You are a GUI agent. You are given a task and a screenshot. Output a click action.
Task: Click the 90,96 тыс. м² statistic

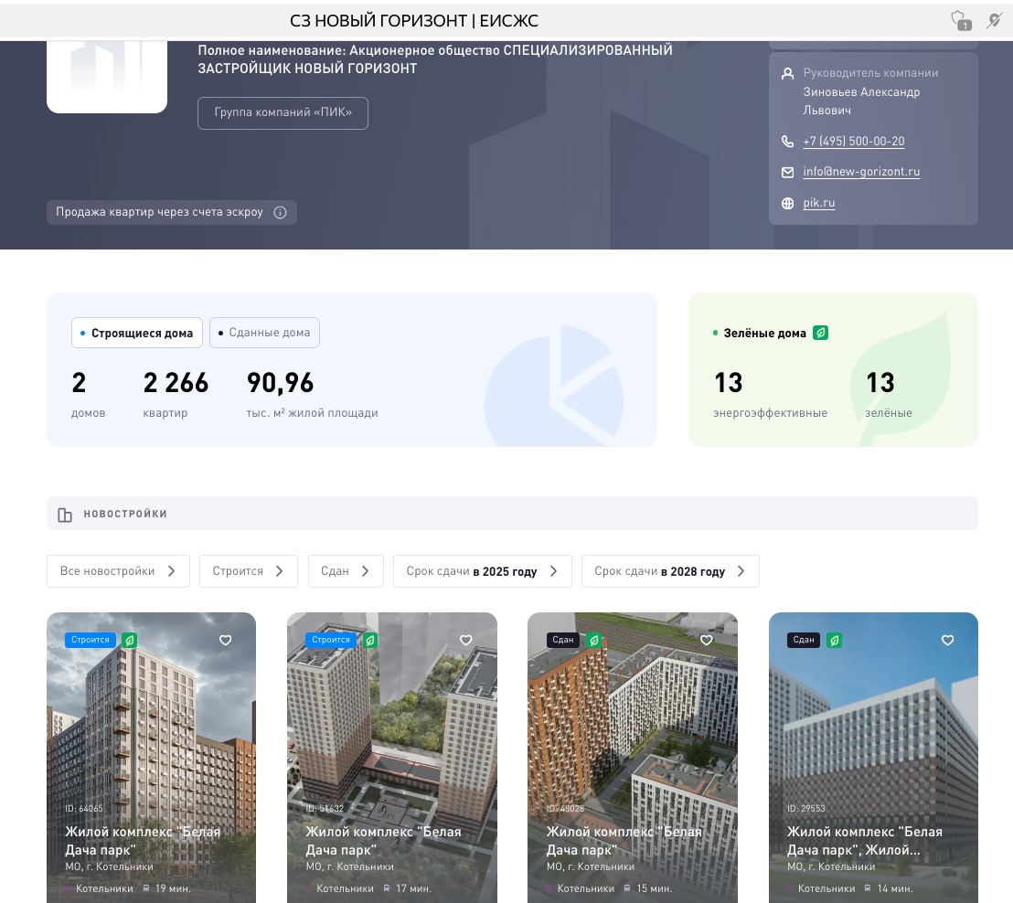[312, 394]
